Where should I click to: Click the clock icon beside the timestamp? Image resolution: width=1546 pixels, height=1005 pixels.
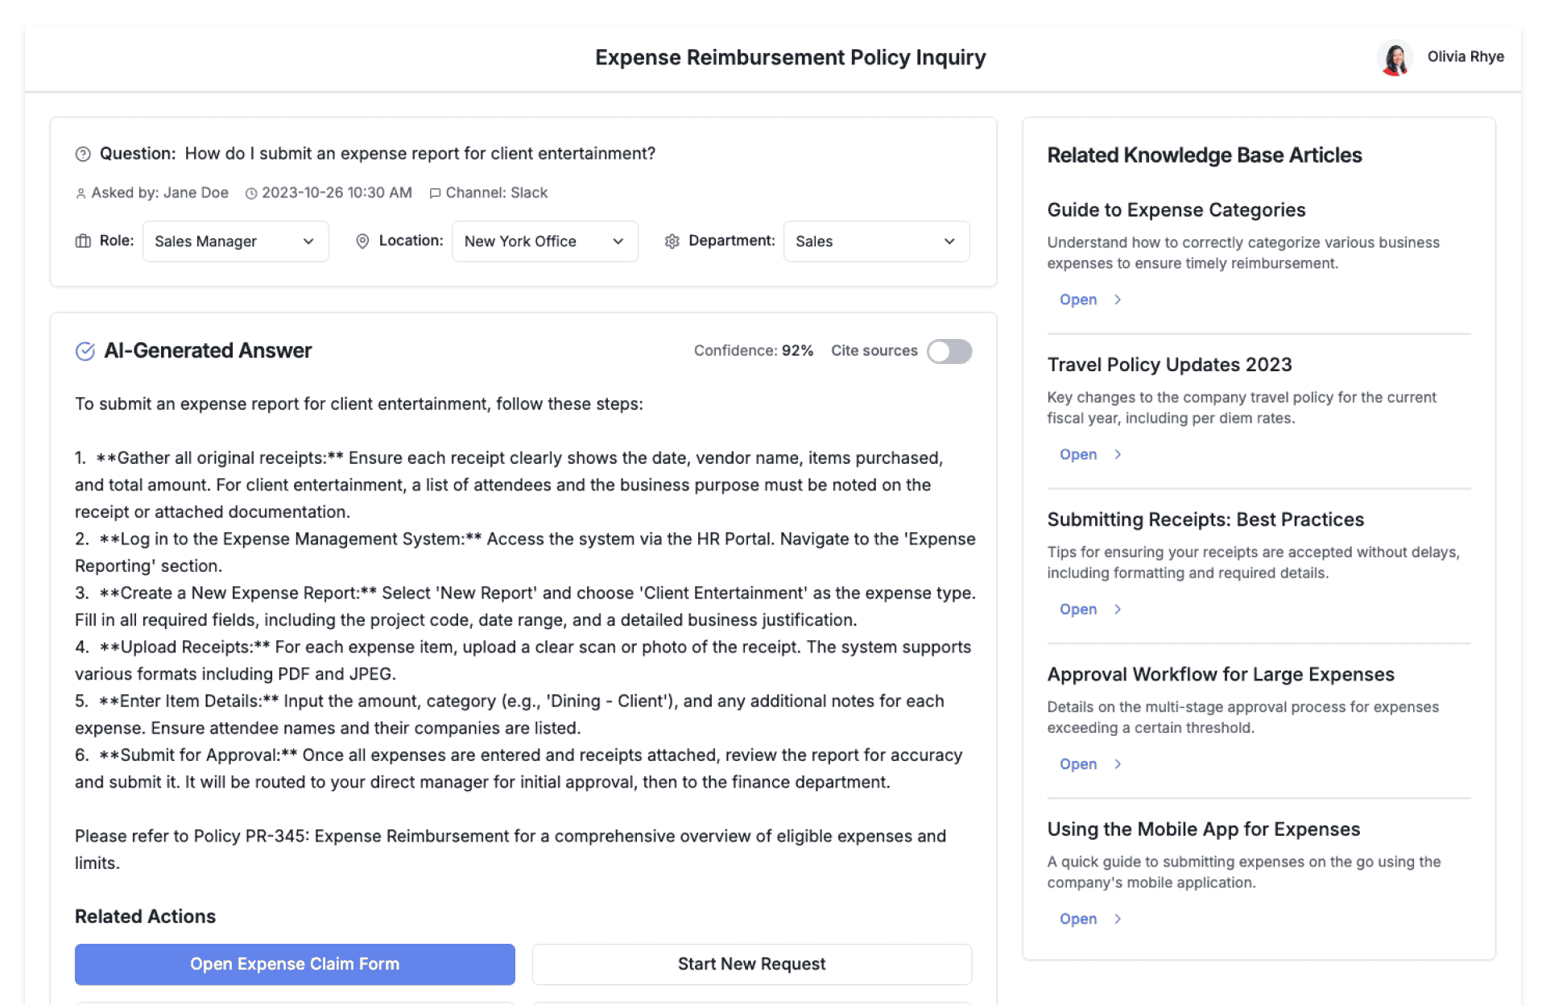[251, 193]
